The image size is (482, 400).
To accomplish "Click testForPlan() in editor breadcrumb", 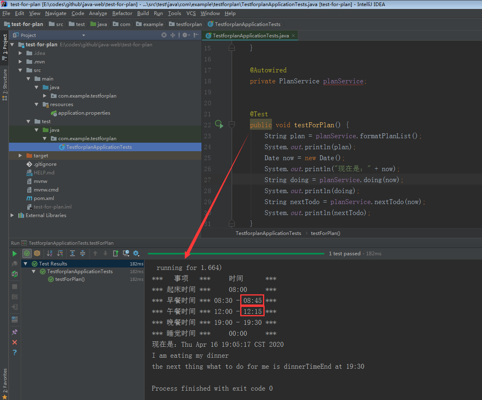I will [326, 233].
